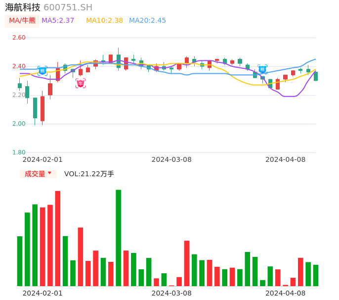Click the tallest red volume bar
The height and width of the screenshot is (300, 339).
click(x=57, y=239)
